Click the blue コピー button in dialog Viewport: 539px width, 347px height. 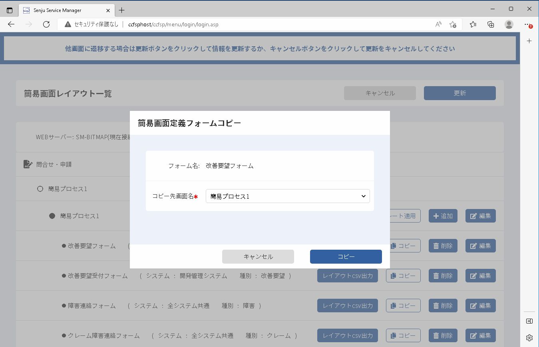pyautogui.click(x=346, y=256)
